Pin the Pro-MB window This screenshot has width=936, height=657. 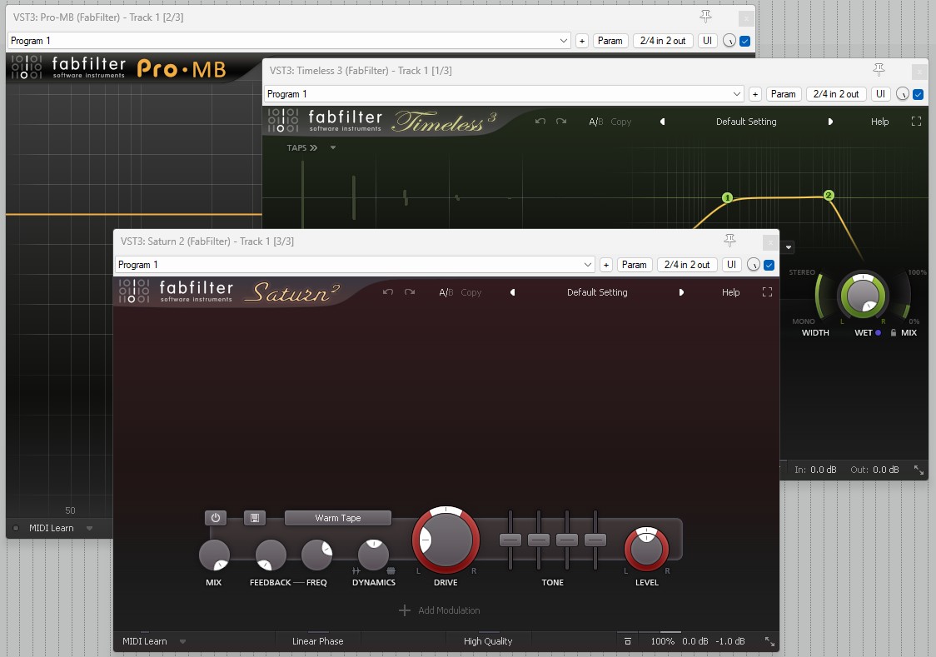pos(705,17)
